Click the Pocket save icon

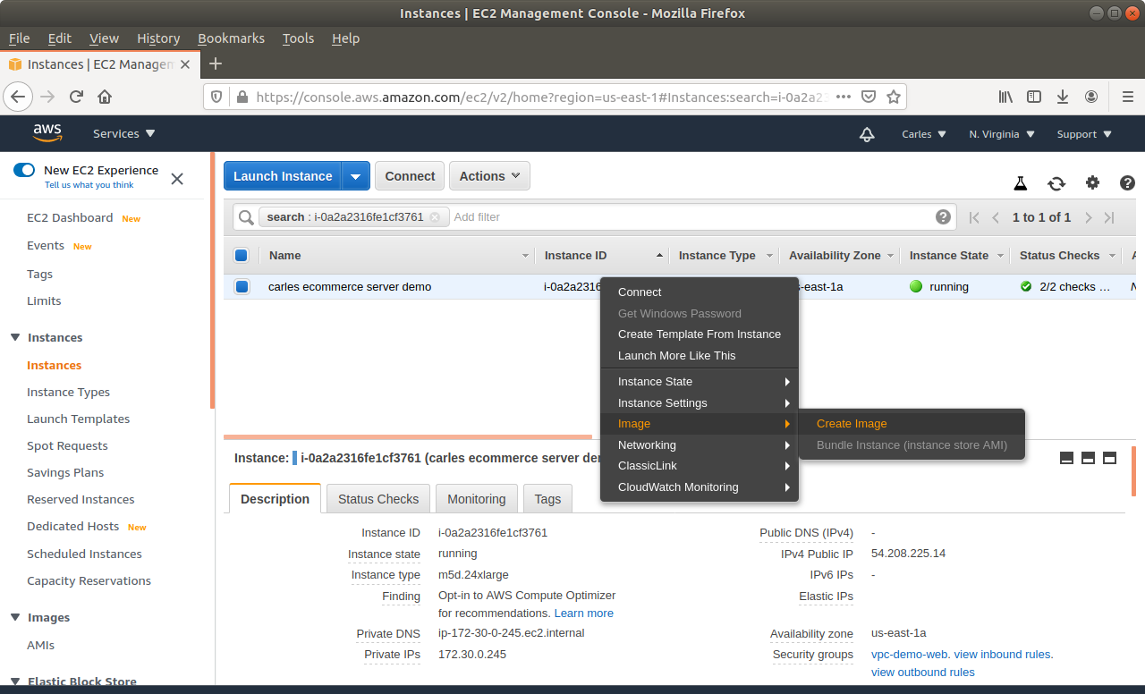click(869, 97)
